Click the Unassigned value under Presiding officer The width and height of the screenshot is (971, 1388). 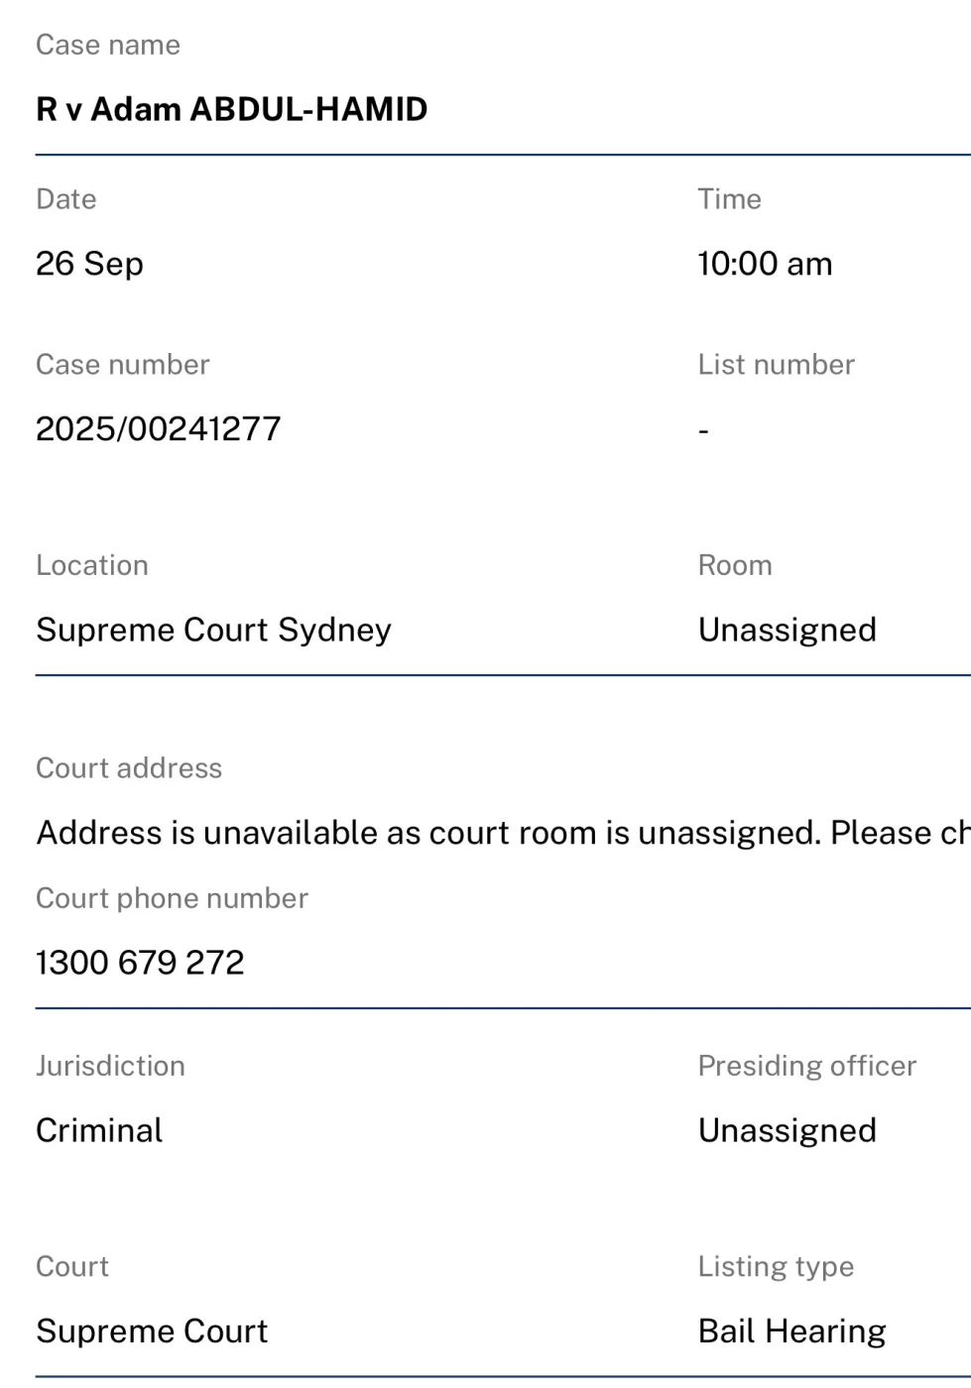[787, 1131]
